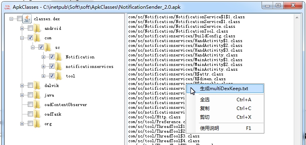Click line com/sc/tool/Http.class
Screen dimensions: 306x145
pyautogui.click(x=154, y=117)
